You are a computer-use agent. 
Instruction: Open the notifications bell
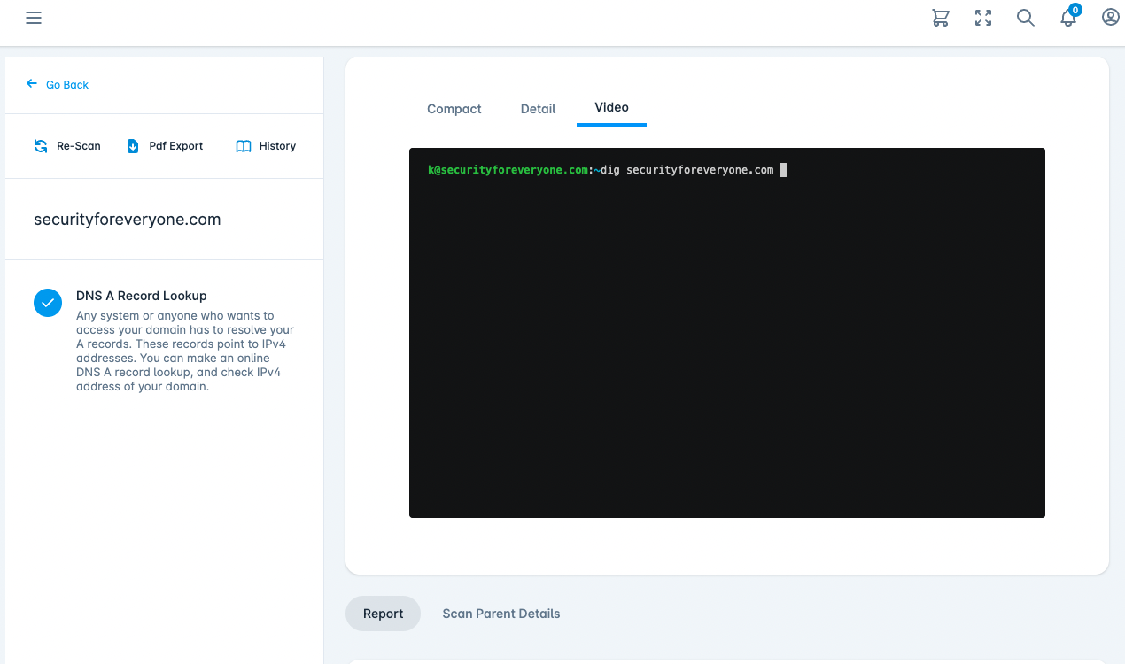point(1068,19)
